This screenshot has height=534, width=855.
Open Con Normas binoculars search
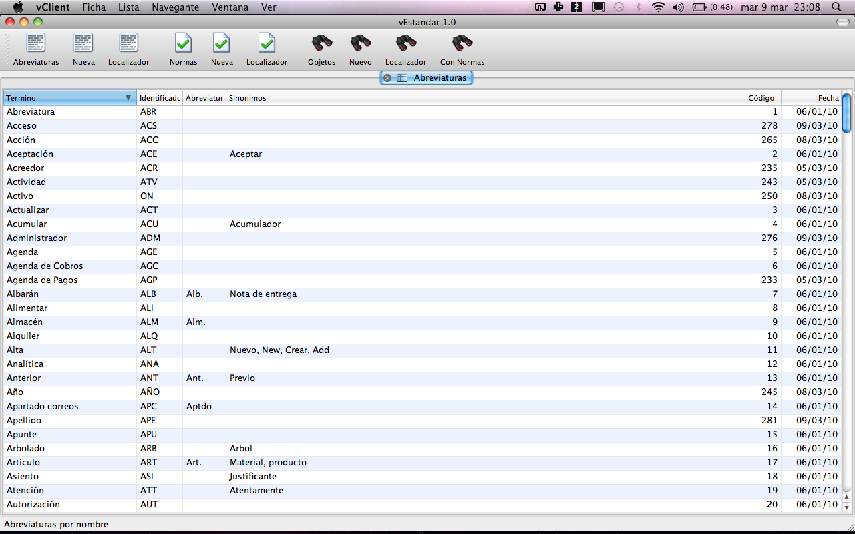[462, 44]
